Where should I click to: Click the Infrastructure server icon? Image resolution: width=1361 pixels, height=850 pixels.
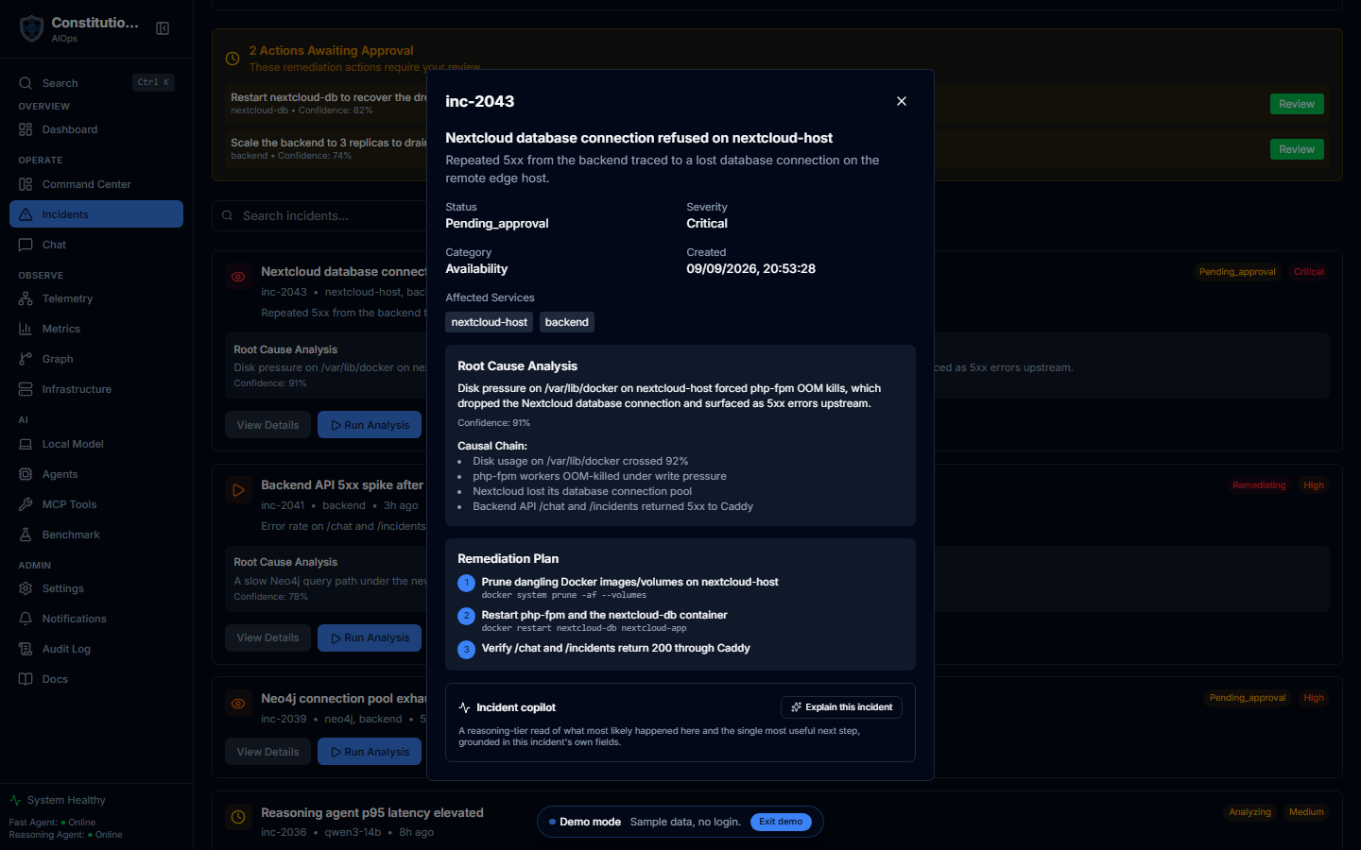tap(26, 389)
